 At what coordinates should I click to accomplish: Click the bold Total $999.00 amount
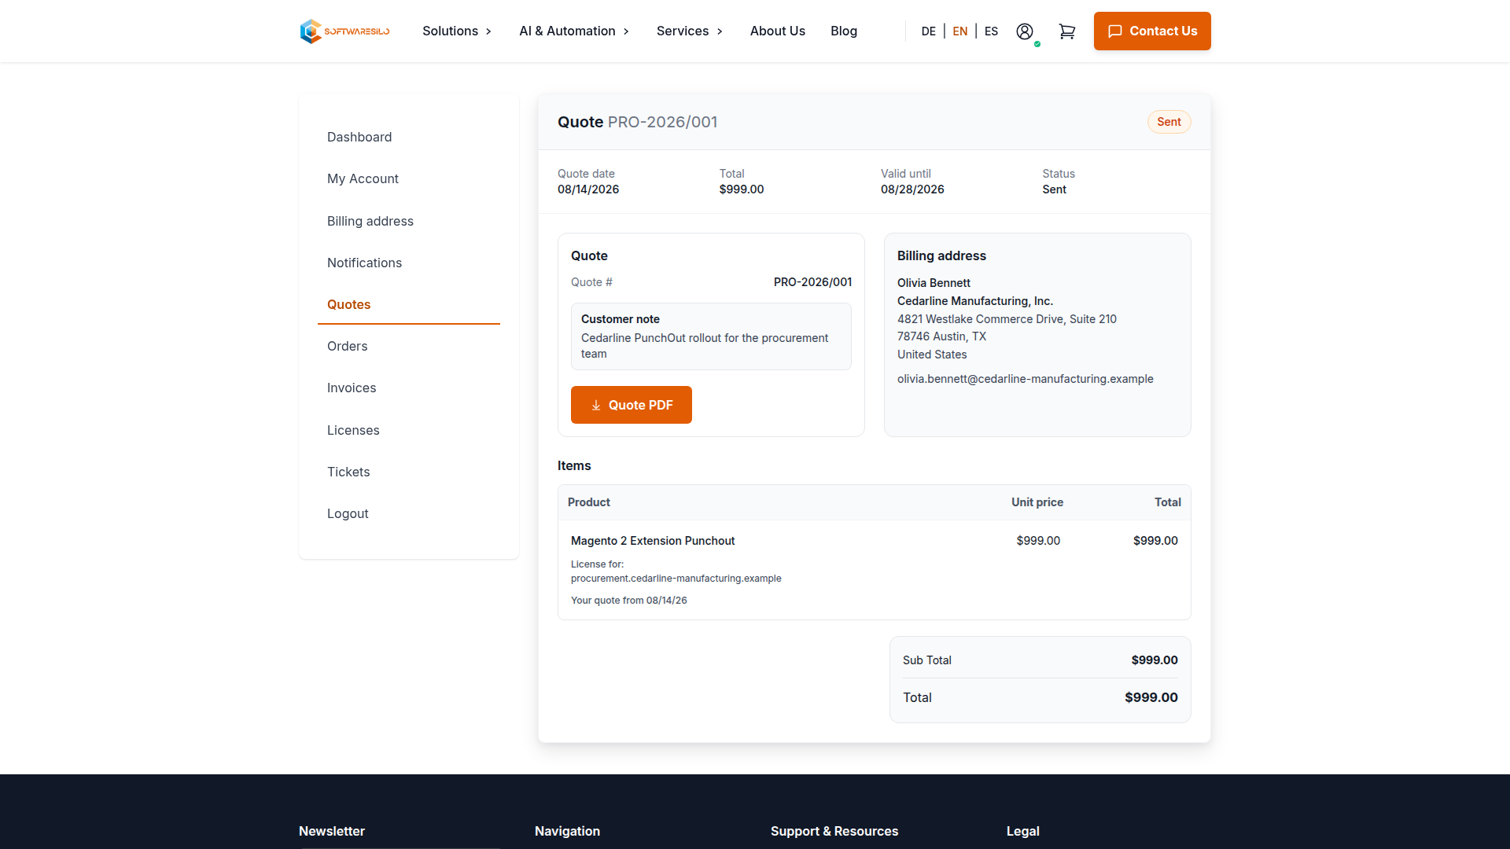coord(1151,697)
